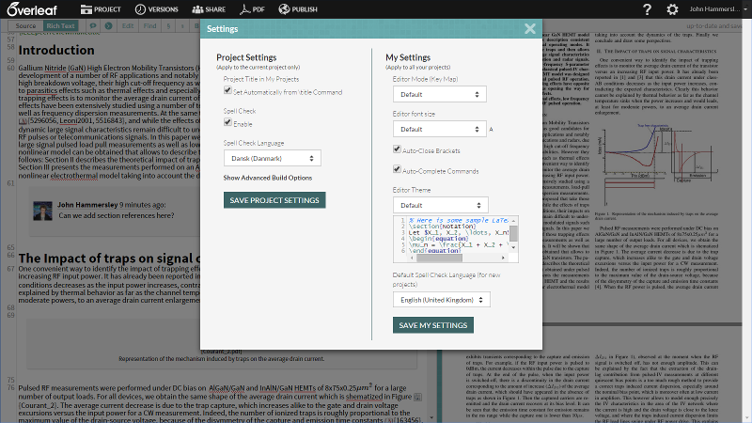Open the PDF menu
The width and height of the screenshot is (752, 423).
pyautogui.click(x=252, y=9)
